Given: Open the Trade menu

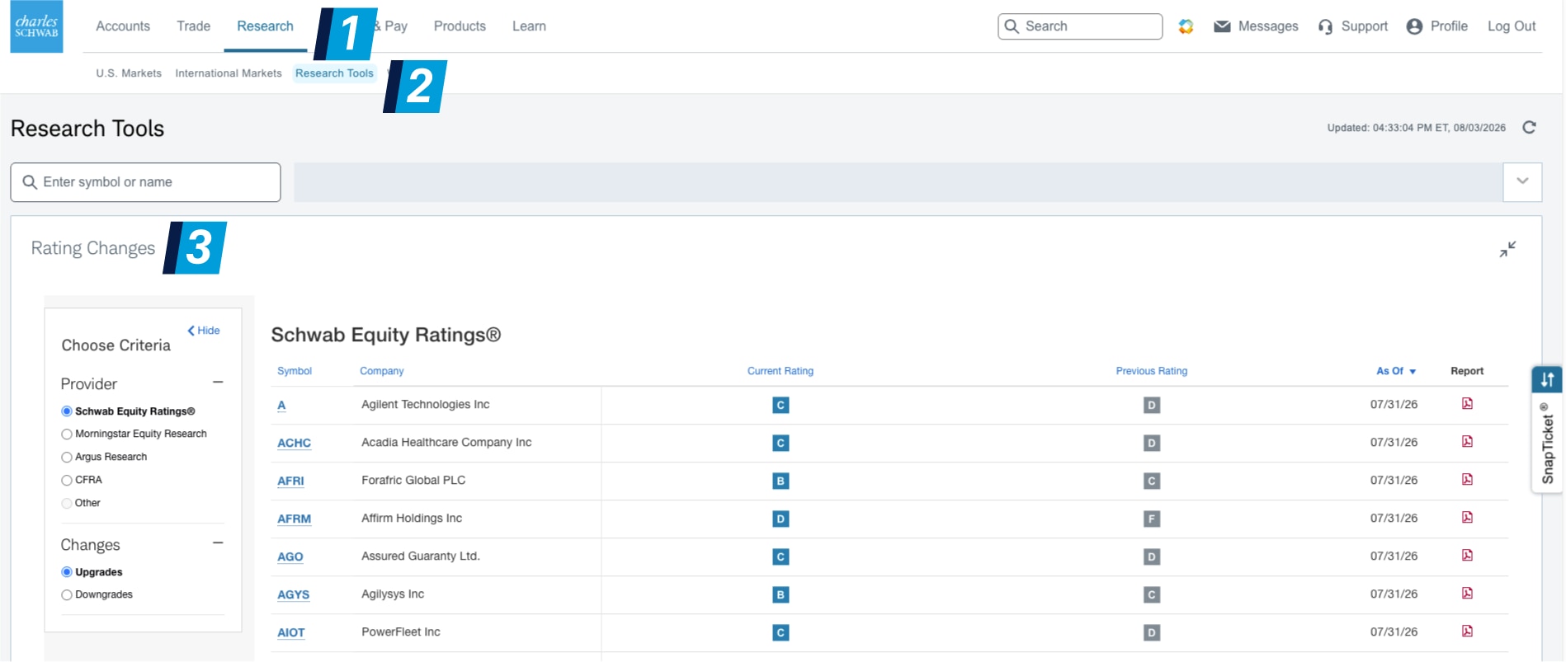Looking at the screenshot, I should (193, 26).
